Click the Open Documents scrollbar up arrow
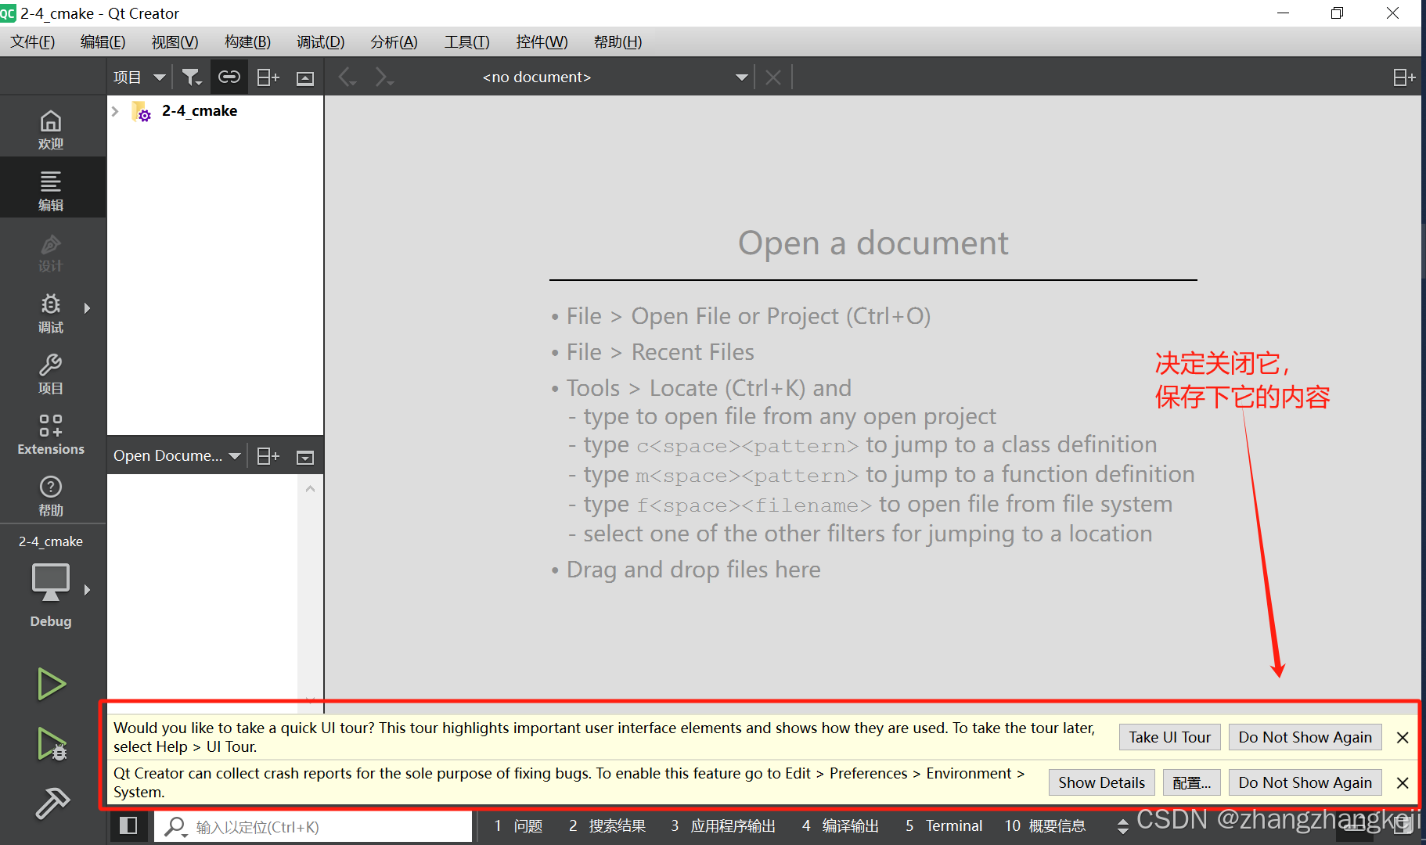 [310, 488]
